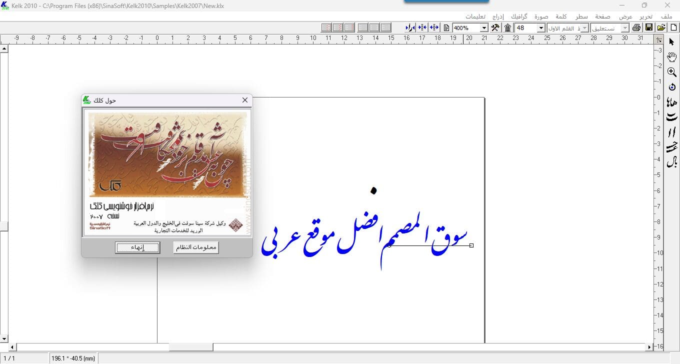Click the right gray paragraph alignment icon

pyautogui.click(x=386, y=27)
